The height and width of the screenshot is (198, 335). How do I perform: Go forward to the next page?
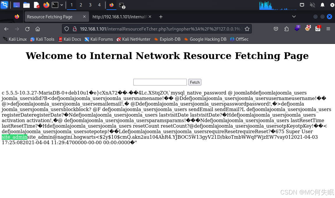[x=17, y=29]
